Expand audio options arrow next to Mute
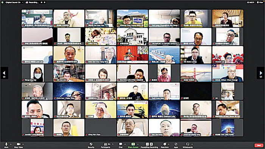The height and width of the screenshot is (149, 265). tap(11, 144)
